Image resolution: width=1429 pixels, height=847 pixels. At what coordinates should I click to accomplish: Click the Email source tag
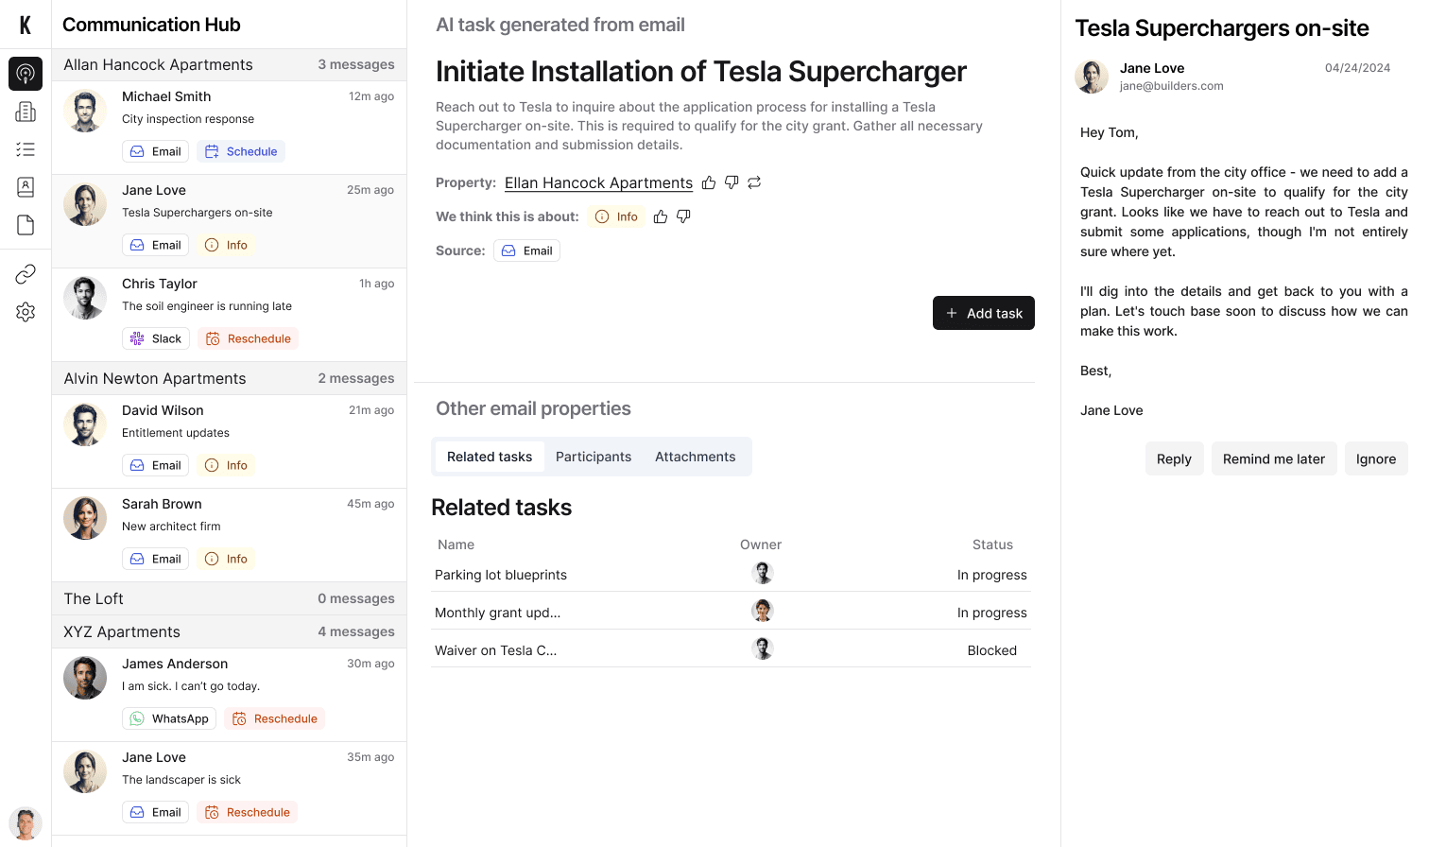pyautogui.click(x=526, y=251)
